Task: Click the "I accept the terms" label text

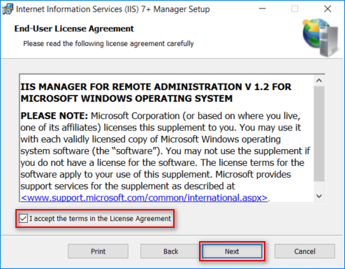Action: 100,219
